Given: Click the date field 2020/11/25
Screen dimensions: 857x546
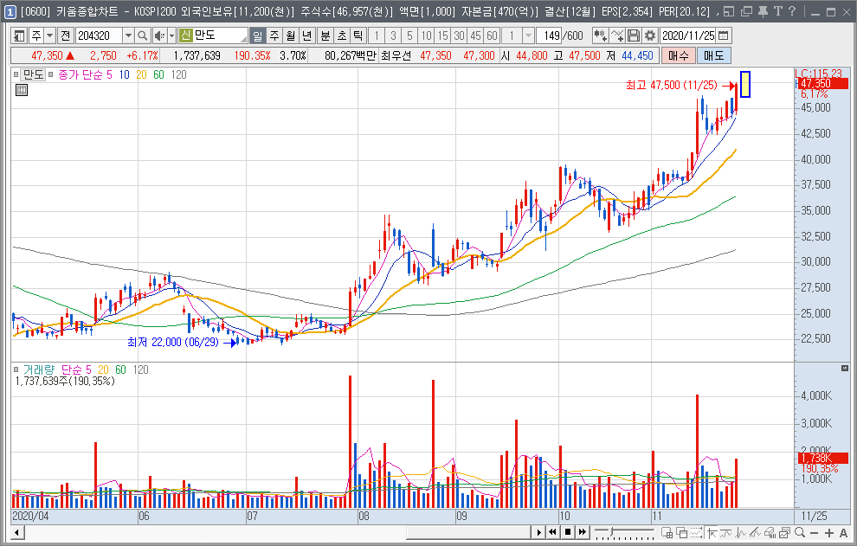Looking at the screenshot, I should click(x=689, y=36).
